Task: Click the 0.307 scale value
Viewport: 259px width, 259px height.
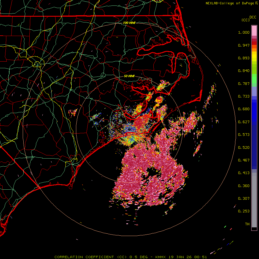Action: (244, 199)
